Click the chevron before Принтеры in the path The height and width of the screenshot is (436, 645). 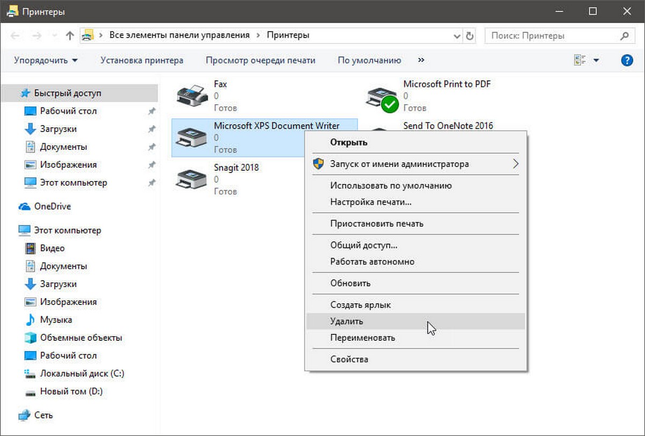tap(258, 35)
